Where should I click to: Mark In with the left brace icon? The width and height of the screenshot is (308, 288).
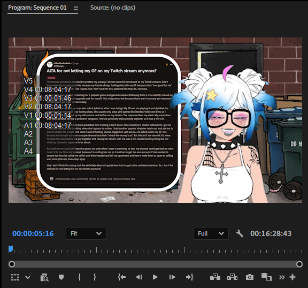[x=79, y=277]
